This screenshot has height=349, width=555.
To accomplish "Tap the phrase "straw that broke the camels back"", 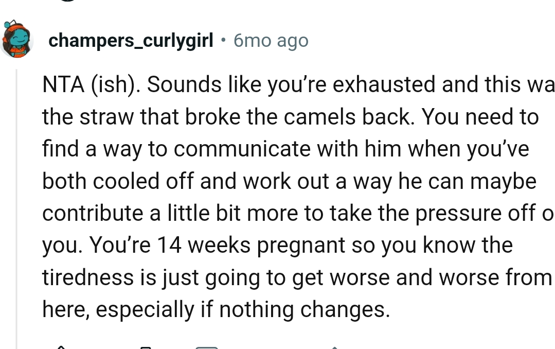I will (x=246, y=117).
